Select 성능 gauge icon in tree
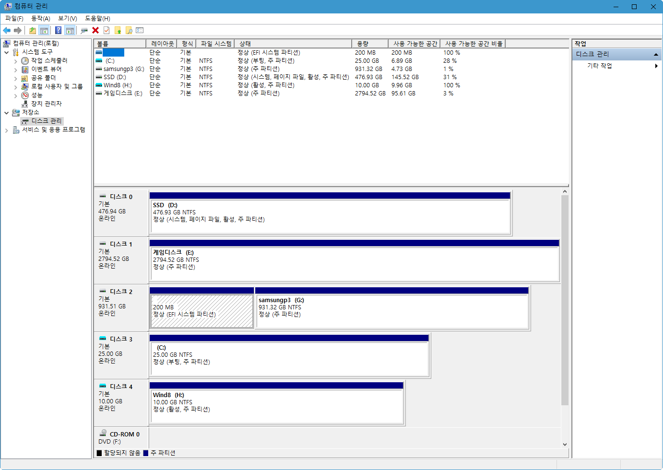This screenshot has height=470, width=663. click(x=25, y=95)
